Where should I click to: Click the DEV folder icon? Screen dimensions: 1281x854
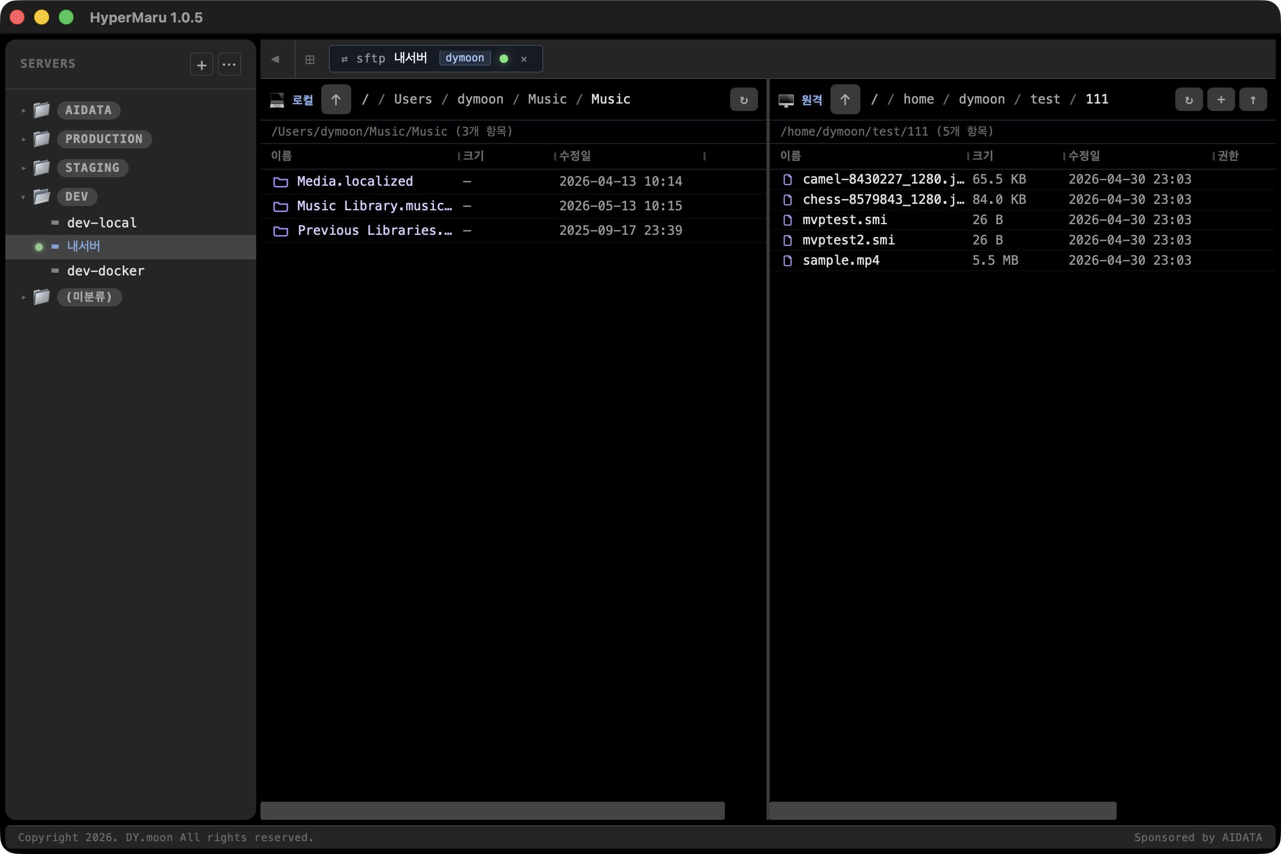[x=42, y=196]
